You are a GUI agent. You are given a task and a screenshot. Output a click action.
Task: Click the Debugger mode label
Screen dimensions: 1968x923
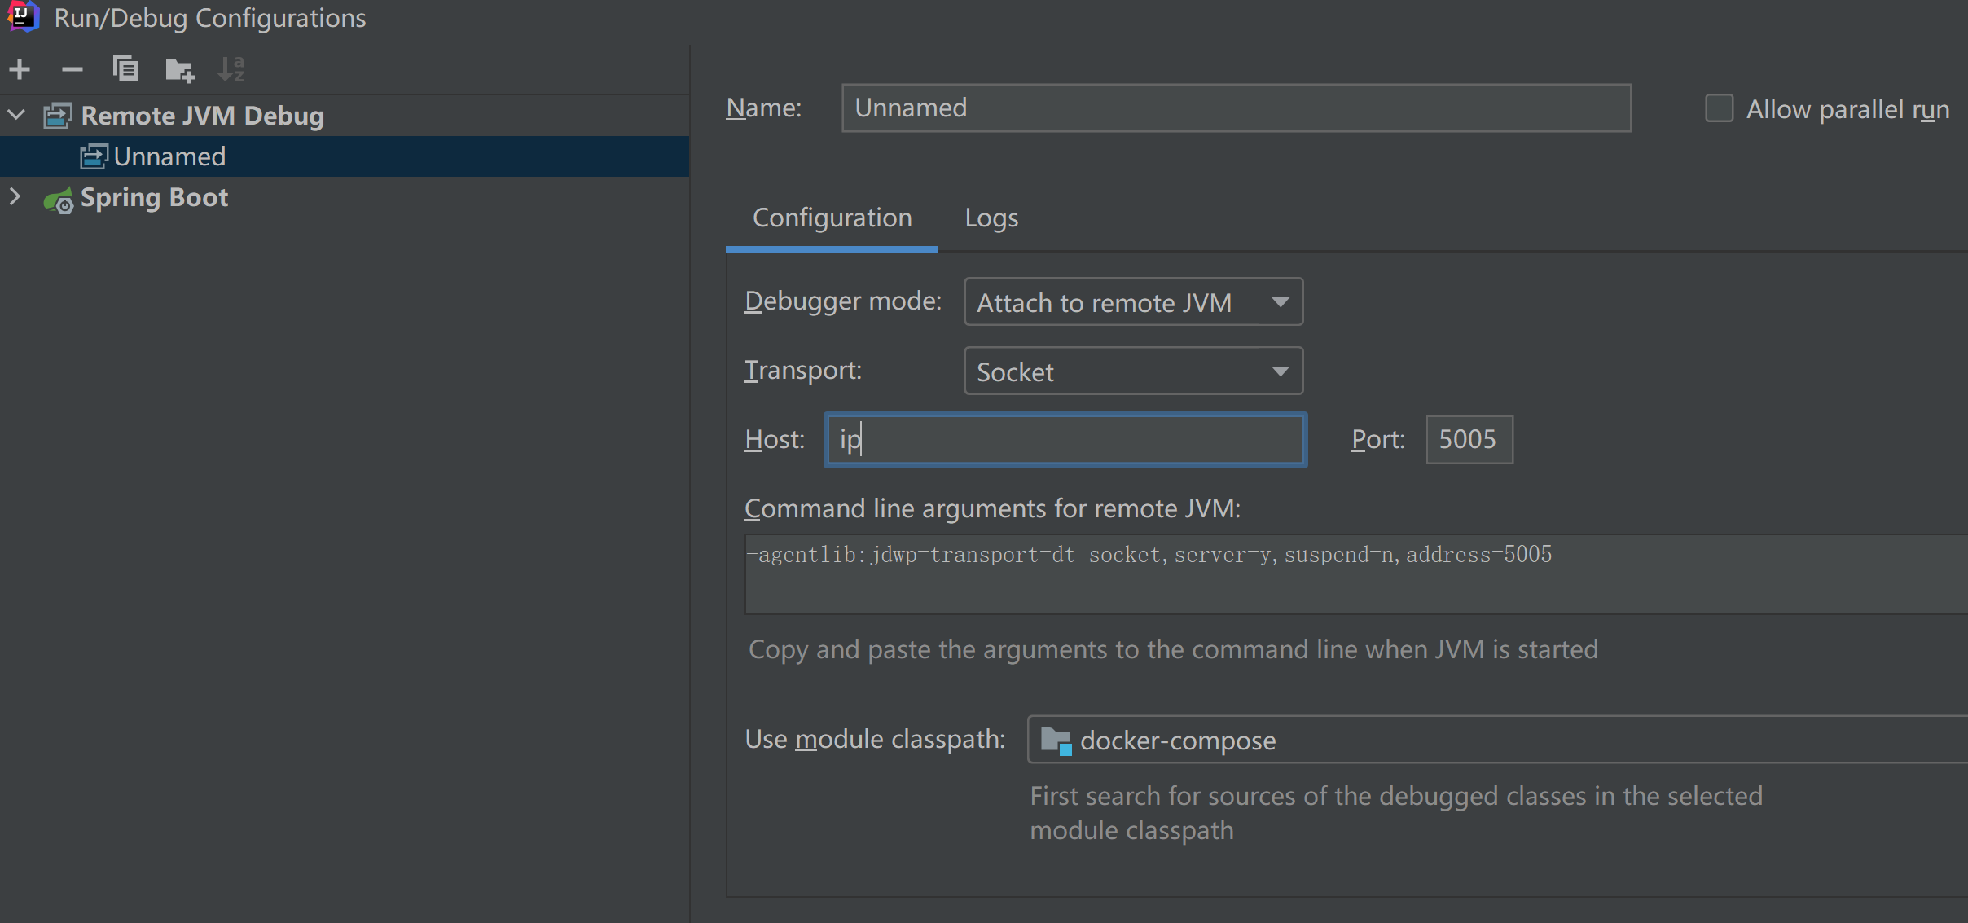coord(843,301)
